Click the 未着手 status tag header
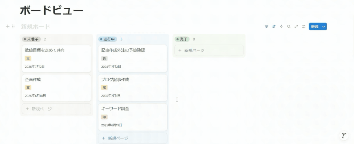354x144 pixels. (x=31, y=39)
